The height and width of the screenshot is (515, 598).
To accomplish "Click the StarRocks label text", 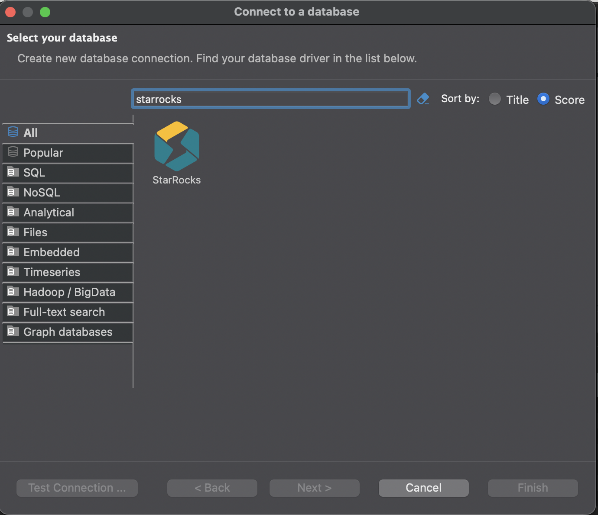I will 177,180.
